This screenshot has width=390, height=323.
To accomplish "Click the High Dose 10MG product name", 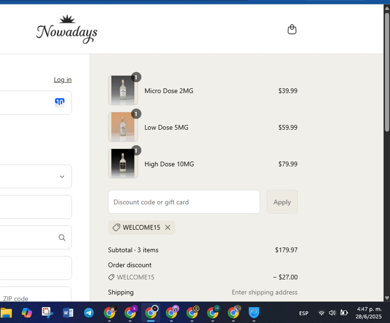I will point(169,164).
